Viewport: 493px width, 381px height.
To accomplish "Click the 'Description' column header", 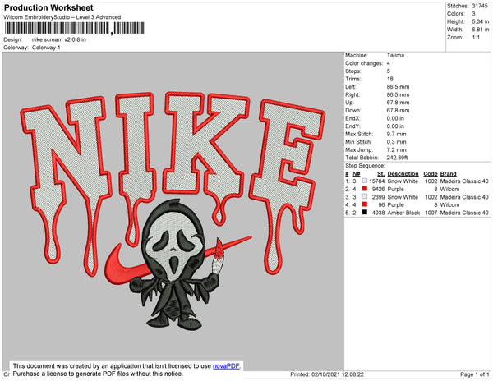I will point(403,174).
